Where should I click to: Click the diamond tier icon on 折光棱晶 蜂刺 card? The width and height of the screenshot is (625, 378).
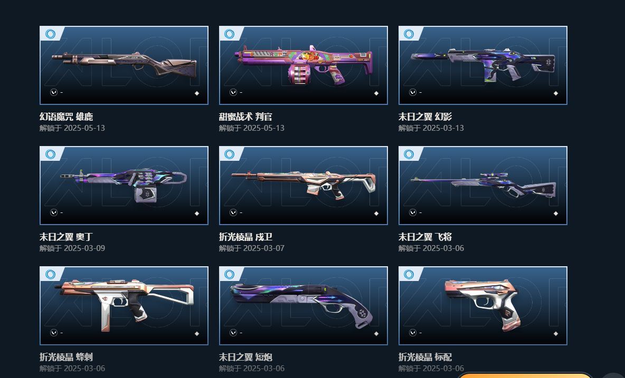tap(196, 333)
